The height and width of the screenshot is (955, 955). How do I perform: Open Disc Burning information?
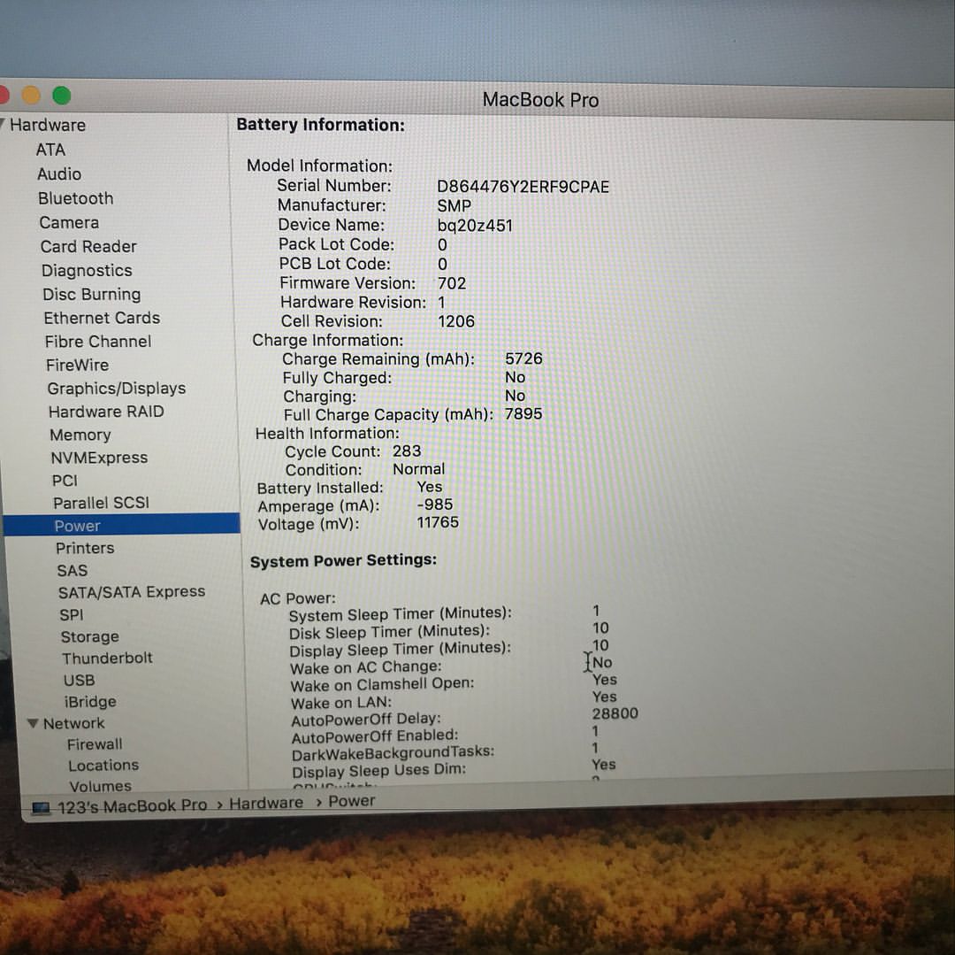pos(91,295)
